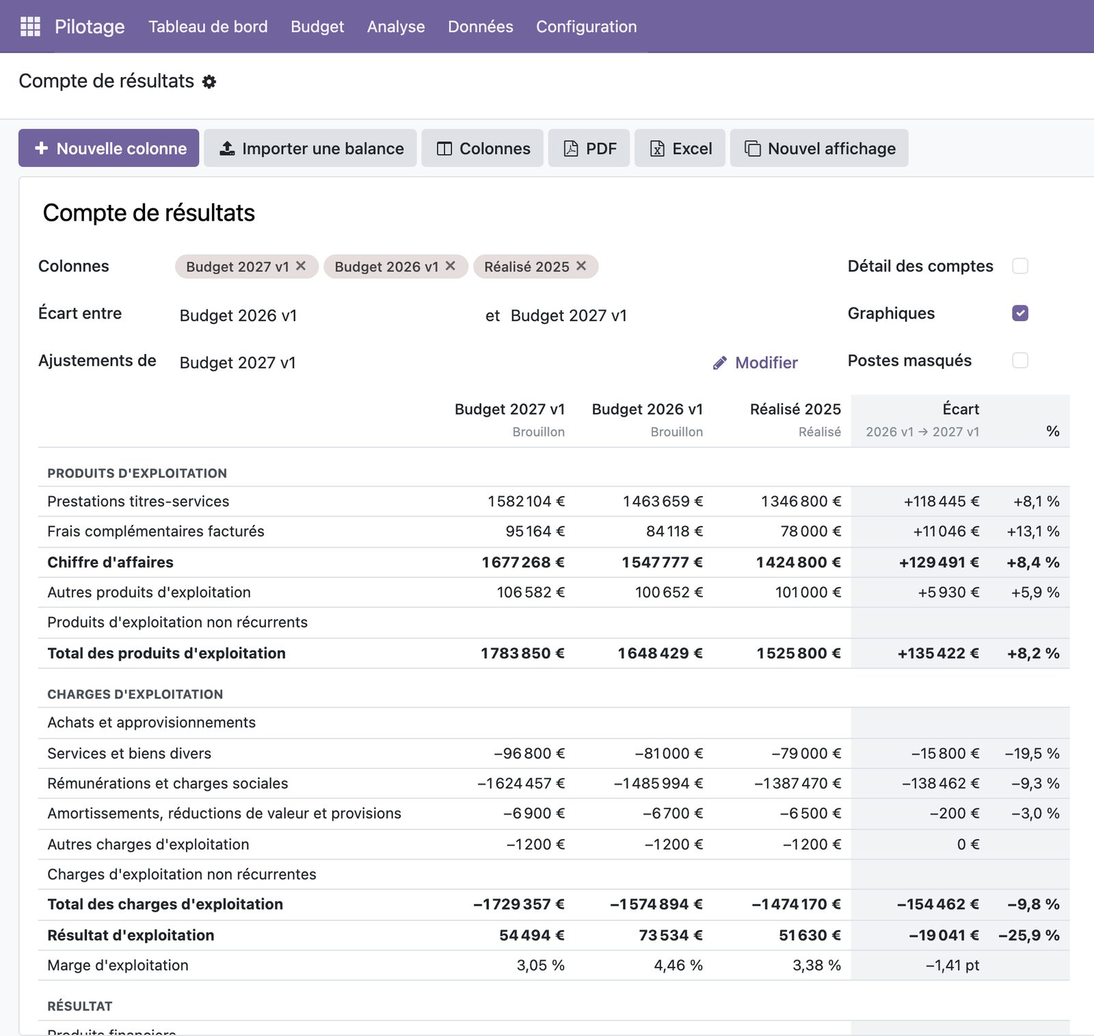This screenshot has height=1036, width=1094.
Task: Click the Budget 2027 v1 column header
Action: 509,409
